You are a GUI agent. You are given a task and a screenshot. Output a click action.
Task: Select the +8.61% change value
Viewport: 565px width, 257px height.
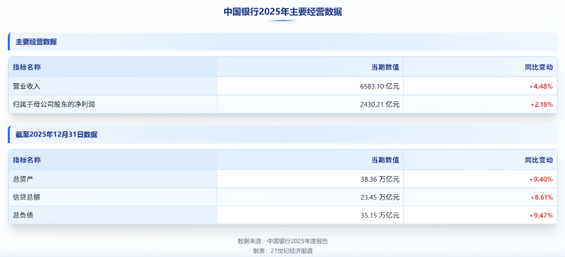pos(541,197)
